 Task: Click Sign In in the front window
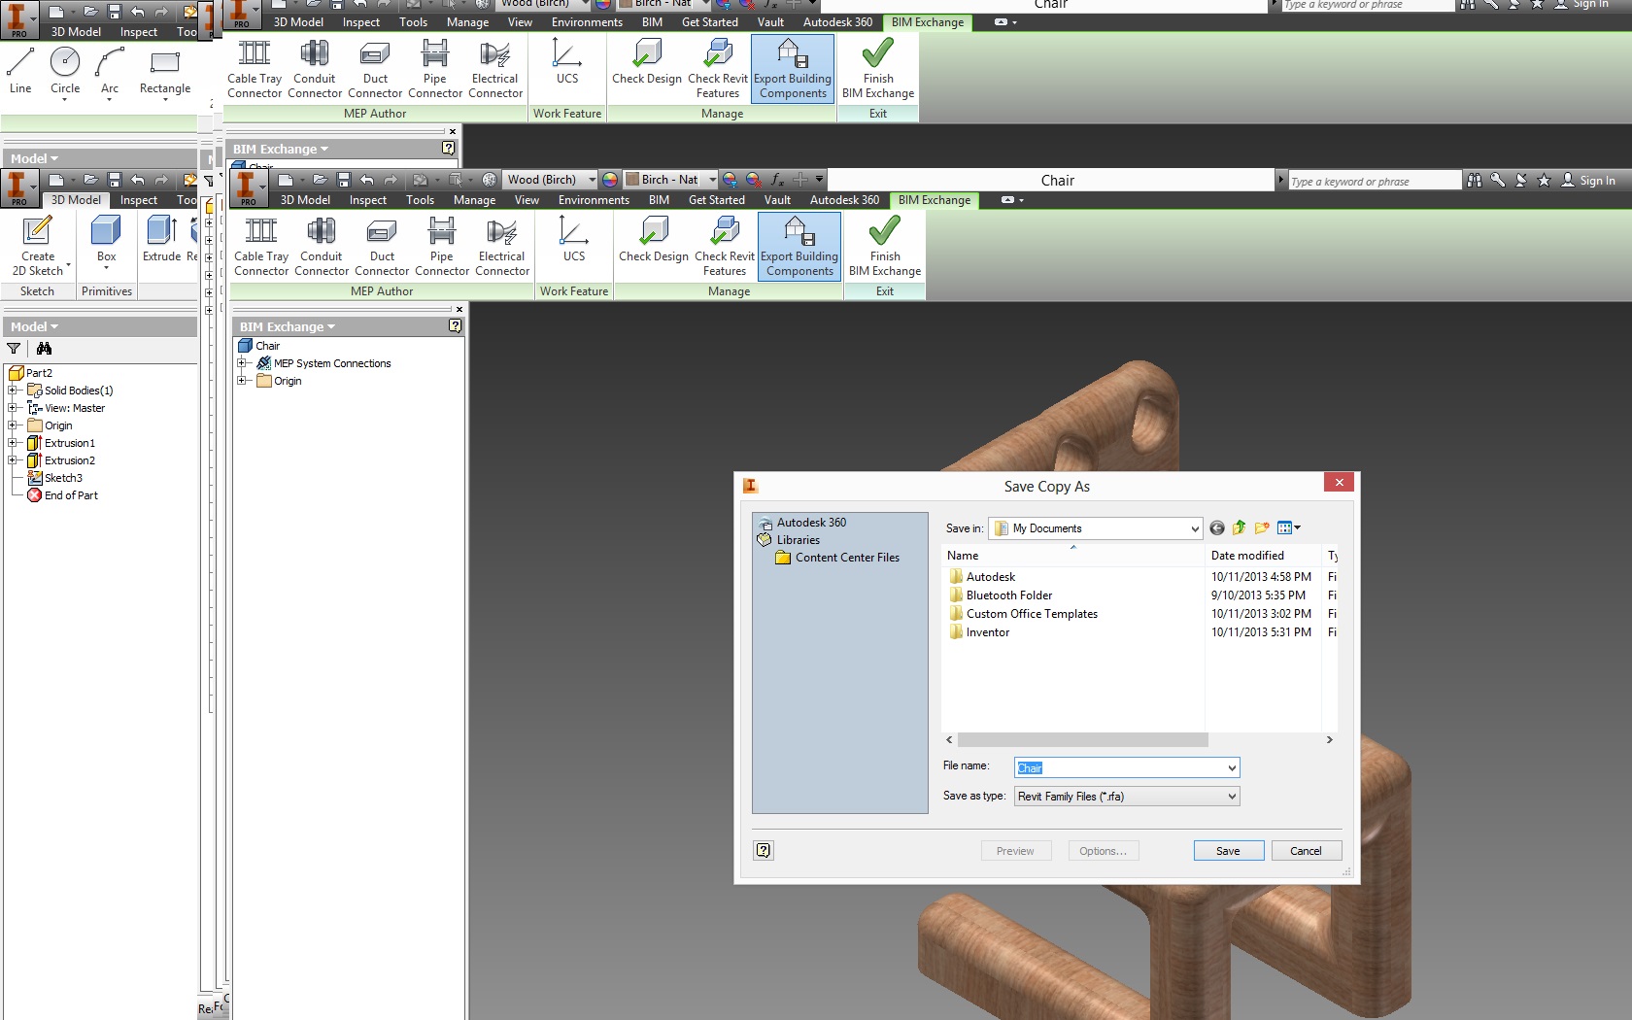tap(1588, 181)
